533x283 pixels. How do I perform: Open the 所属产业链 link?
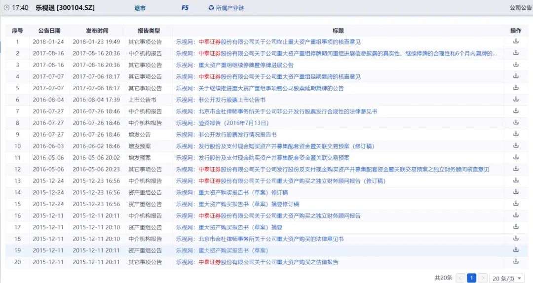point(230,8)
